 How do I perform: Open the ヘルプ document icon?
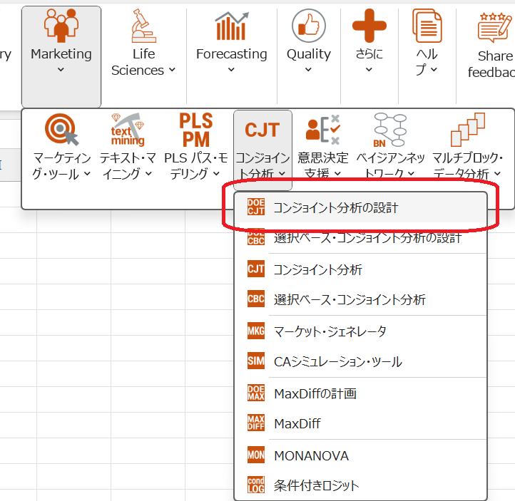click(x=427, y=27)
